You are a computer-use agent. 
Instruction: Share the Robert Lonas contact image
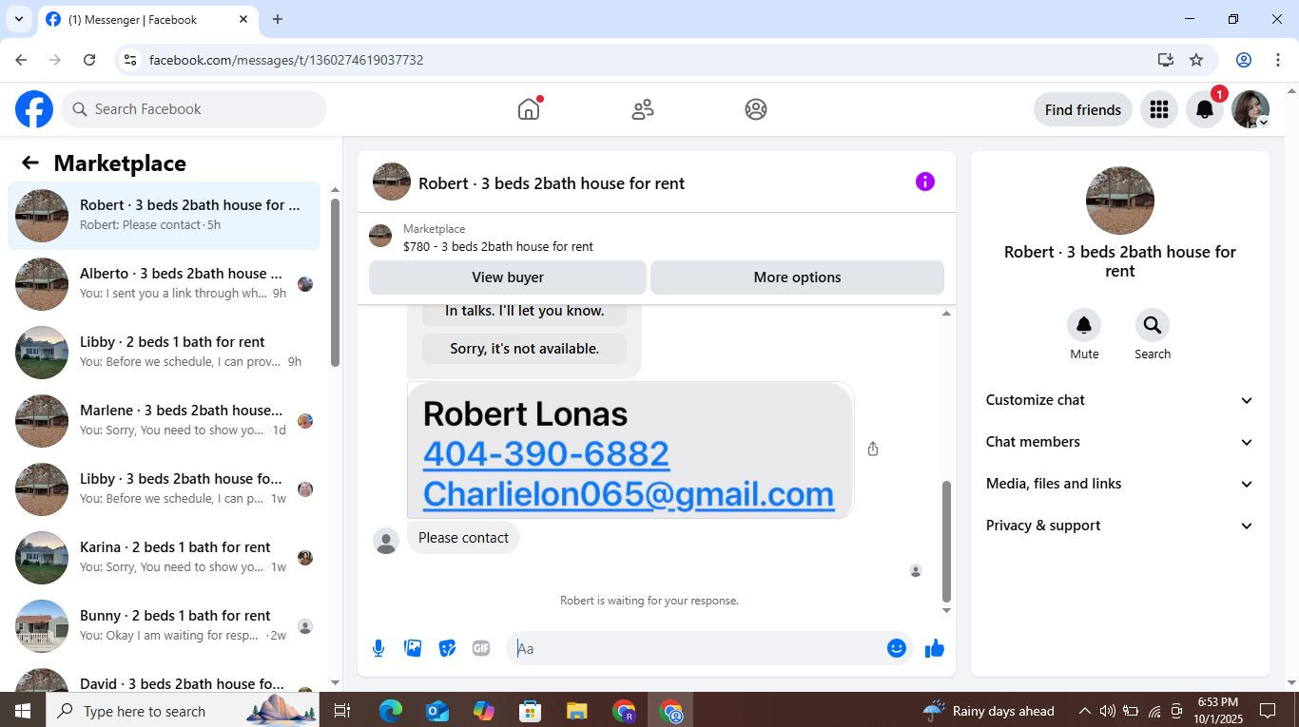(873, 449)
